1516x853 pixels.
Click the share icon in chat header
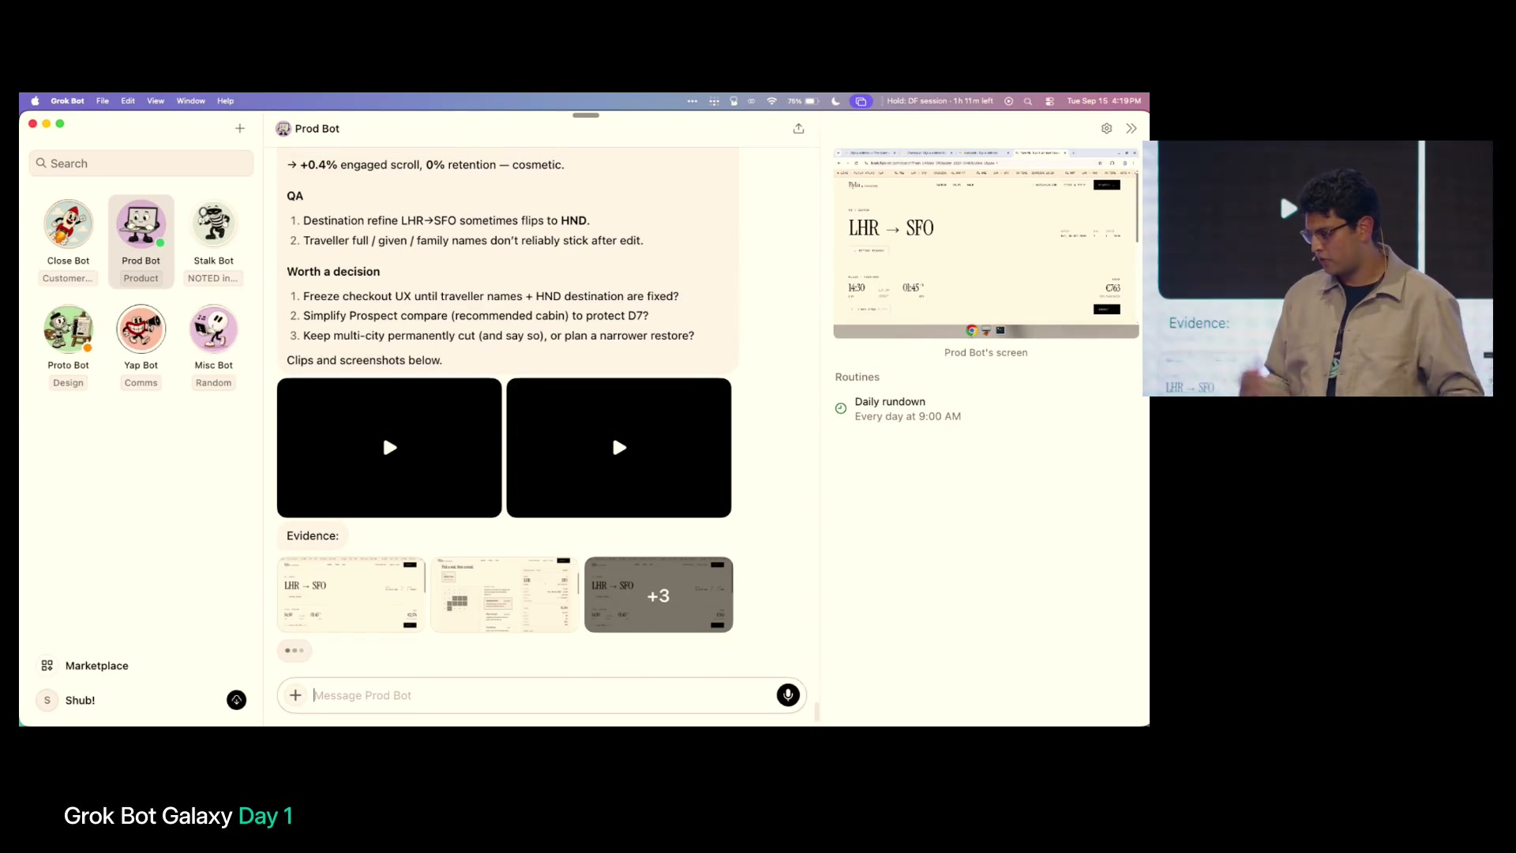(x=798, y=128)
